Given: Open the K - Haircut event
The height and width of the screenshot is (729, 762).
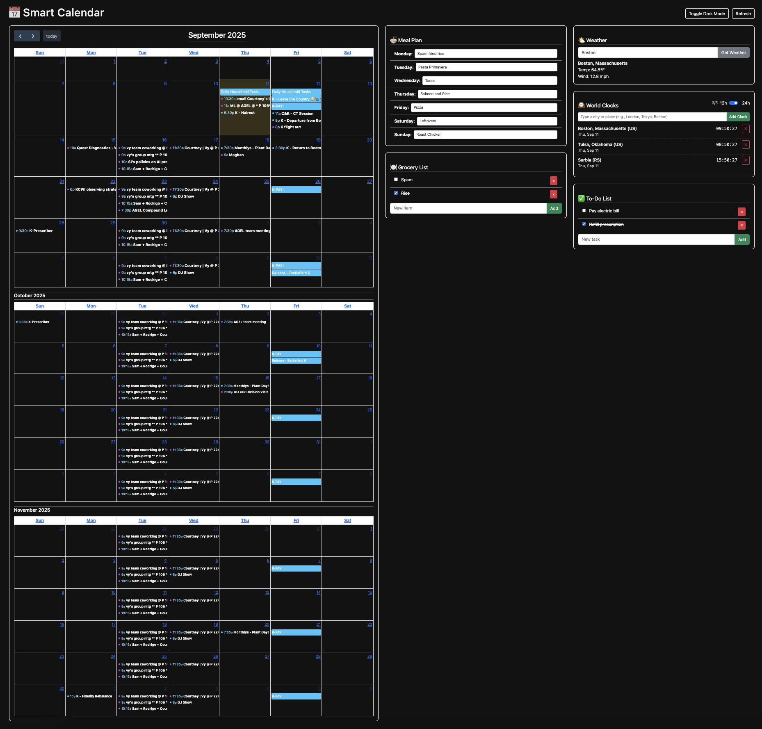Looking at the screenshot, I should pyautogui.click(x=244, y=113).
